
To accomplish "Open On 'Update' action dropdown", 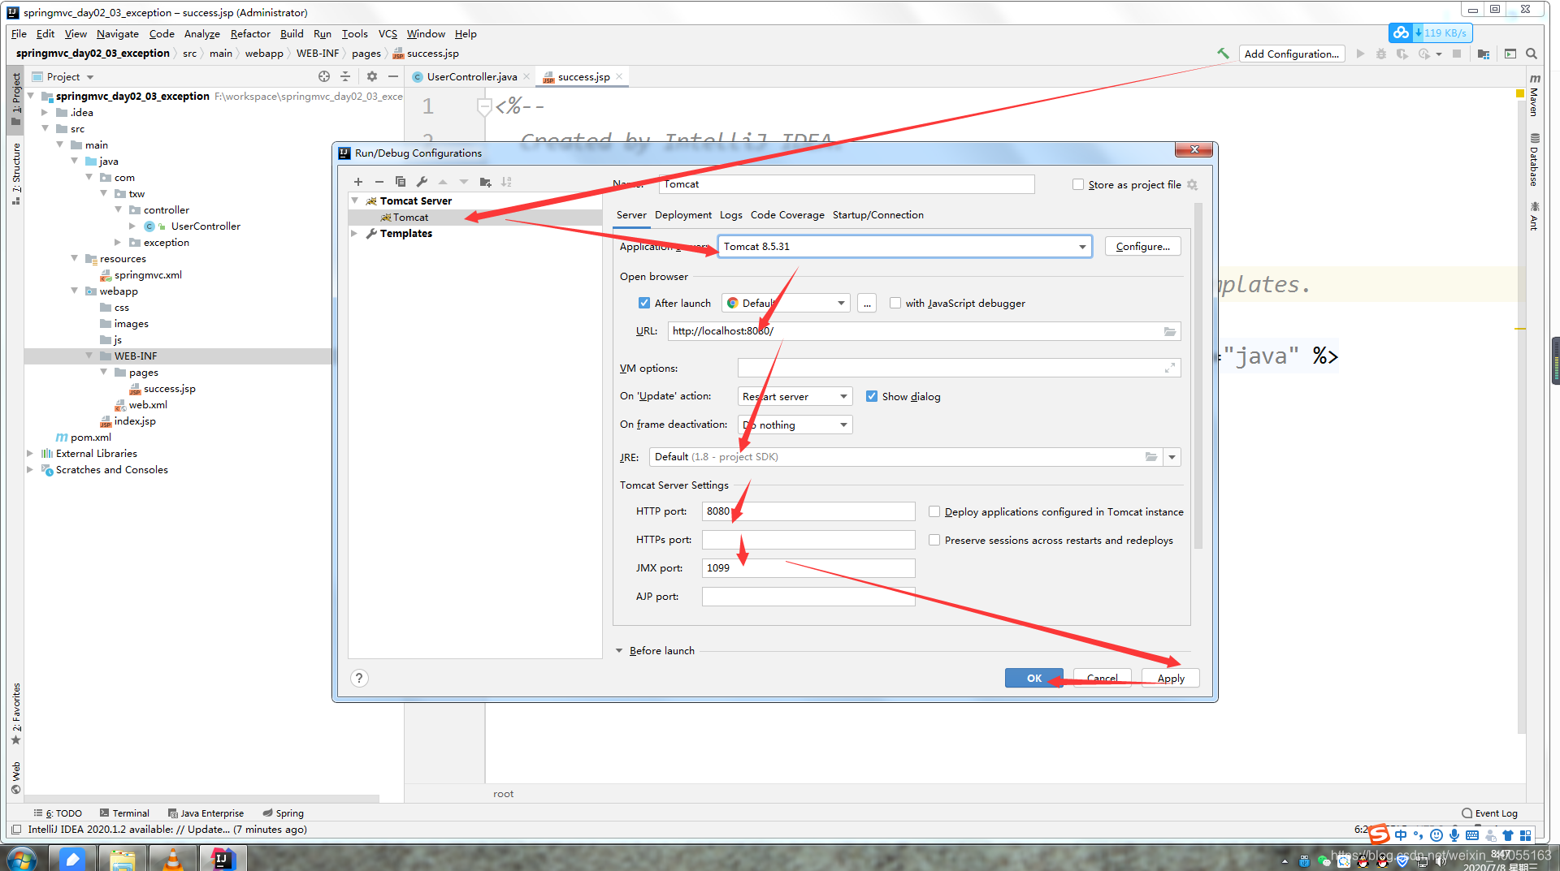I will [x=795, y=397].
